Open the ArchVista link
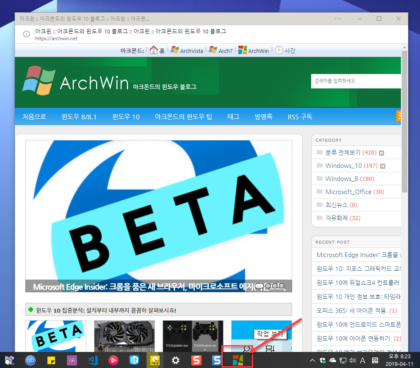420x368 pixels. pyautogui.click(x=187, y=50)
